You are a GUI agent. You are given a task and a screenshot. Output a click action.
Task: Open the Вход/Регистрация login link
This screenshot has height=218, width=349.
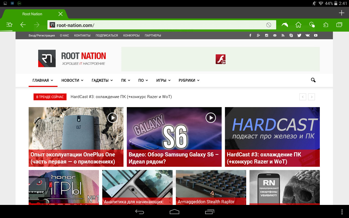42,35
